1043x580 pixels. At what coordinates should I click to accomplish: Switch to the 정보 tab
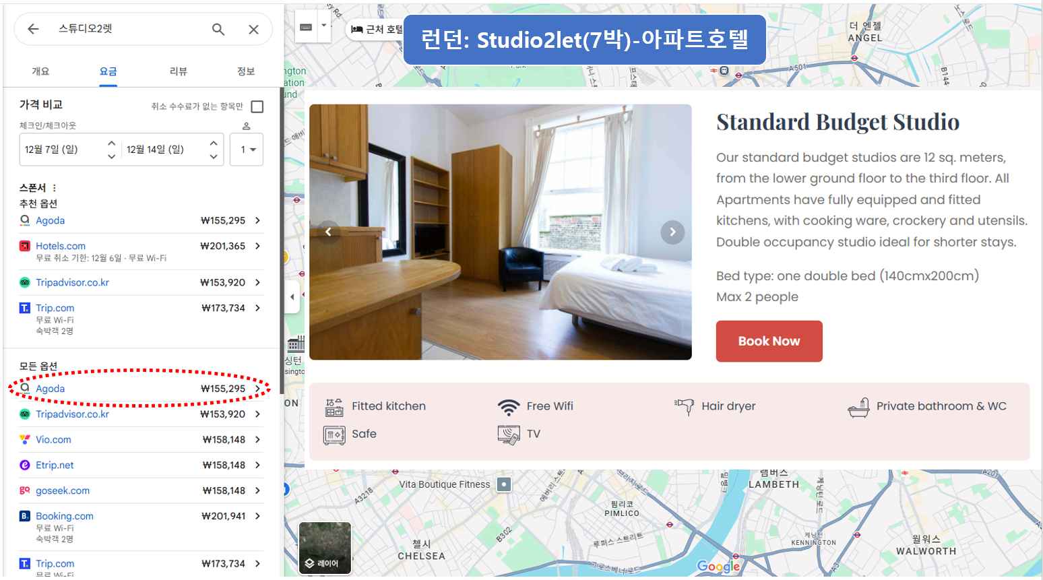click(246, 71)
